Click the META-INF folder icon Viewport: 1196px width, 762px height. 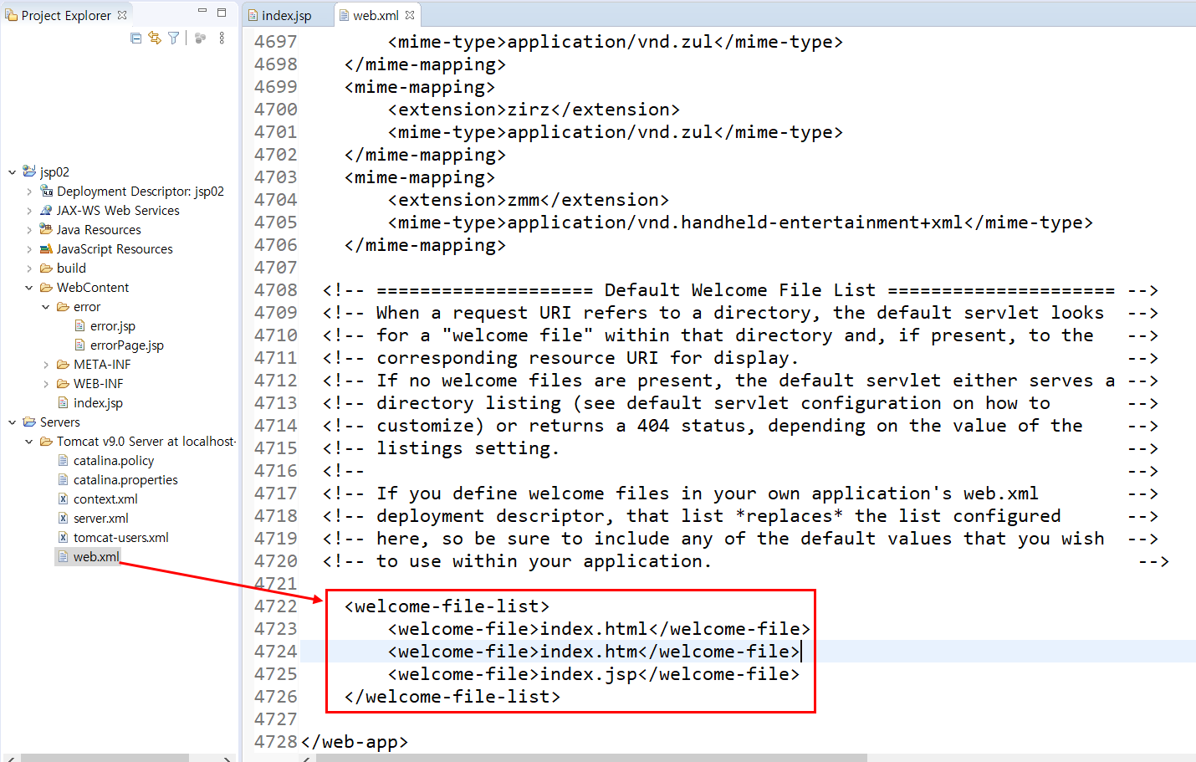click(64, 365)
